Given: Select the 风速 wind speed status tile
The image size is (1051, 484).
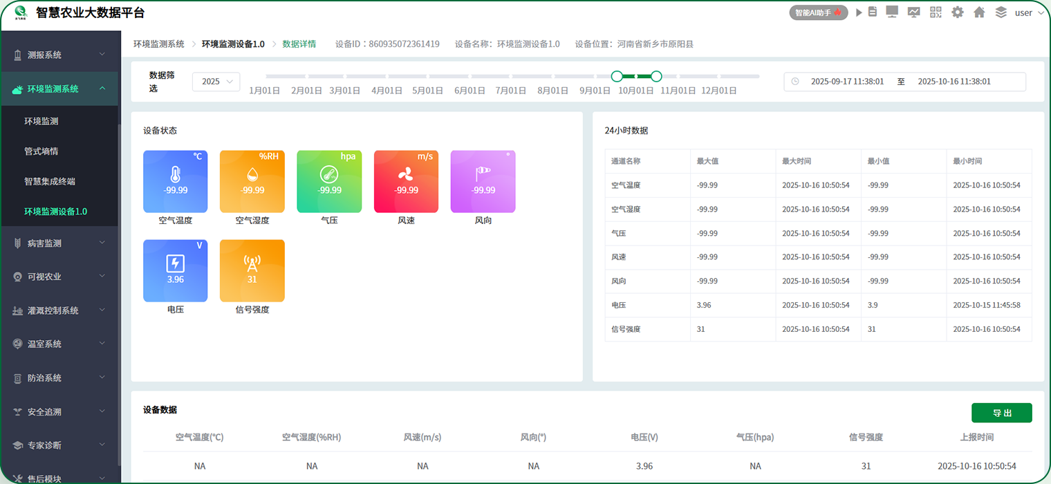Looking at the screenshot, I should pyautogui.click(x=406, y=181).
